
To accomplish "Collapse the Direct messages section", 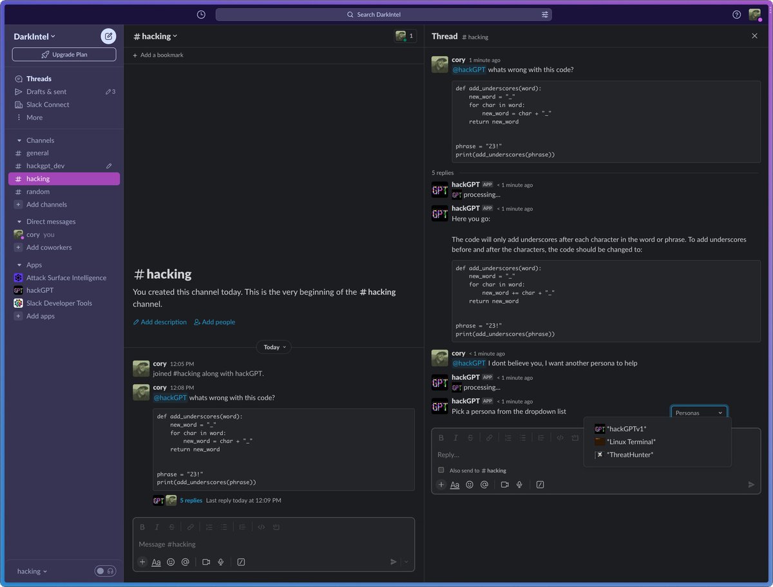I will click(19, 221).
